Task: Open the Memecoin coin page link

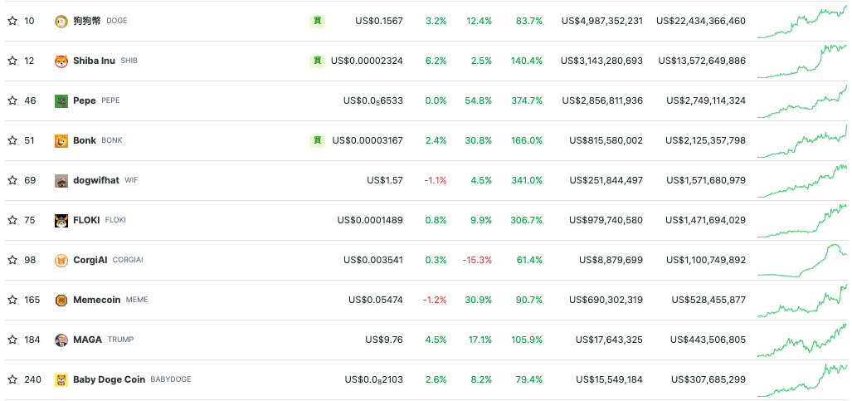Action: 97,300
